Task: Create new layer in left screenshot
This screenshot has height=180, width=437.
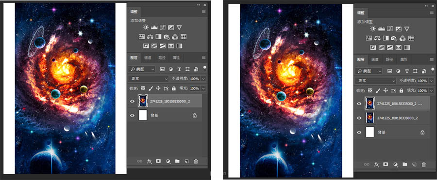Action: point(186,161)
